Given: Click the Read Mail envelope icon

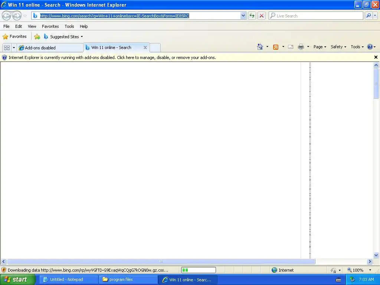Looking at the screenshot, I should point(291,47).
